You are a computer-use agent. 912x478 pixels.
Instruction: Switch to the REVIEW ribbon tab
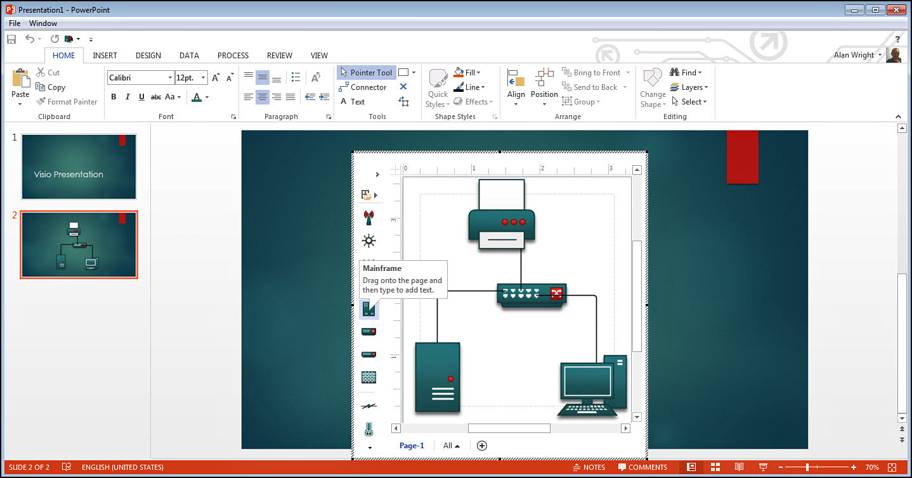point(280,55)
